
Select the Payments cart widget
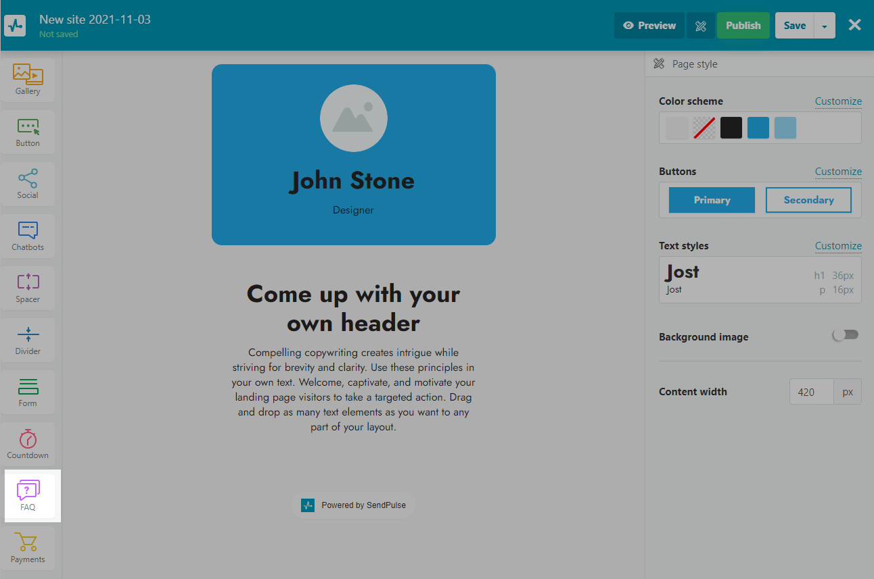(28, 548)
